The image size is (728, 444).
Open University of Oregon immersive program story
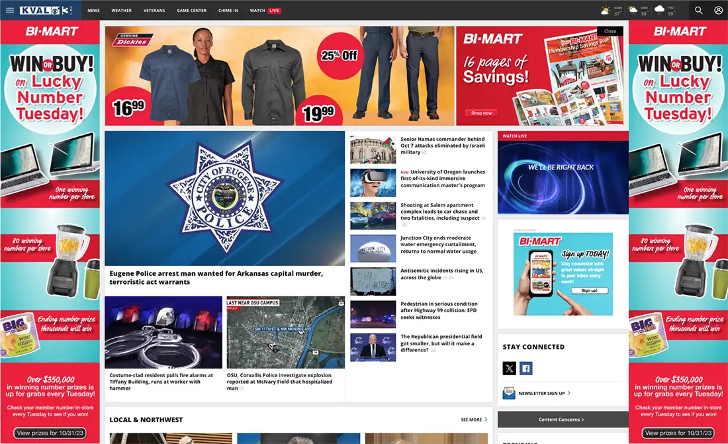[x=443, y=179]
